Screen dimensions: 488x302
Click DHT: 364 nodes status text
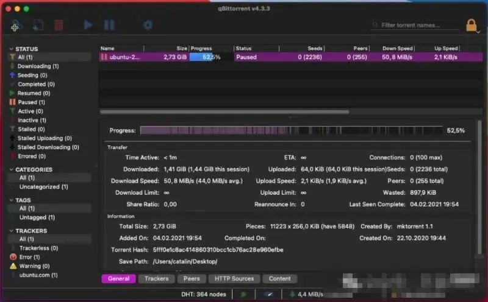tap(204, 294)
